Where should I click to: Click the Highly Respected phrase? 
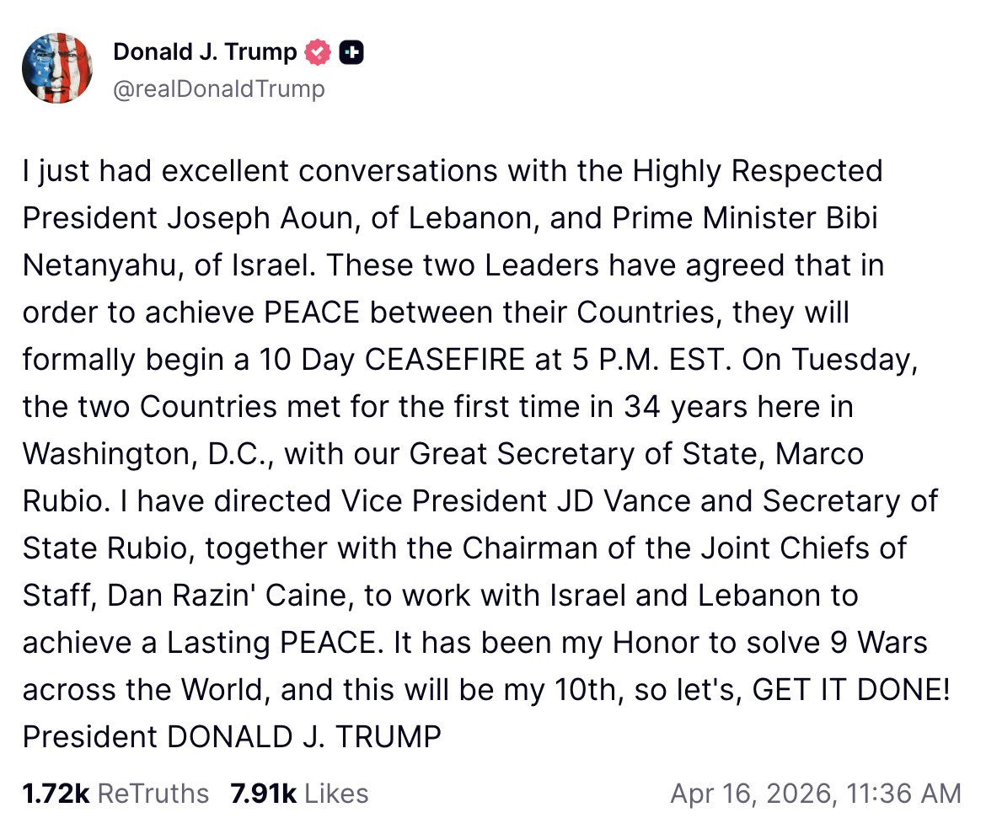[x=758, y=171]
